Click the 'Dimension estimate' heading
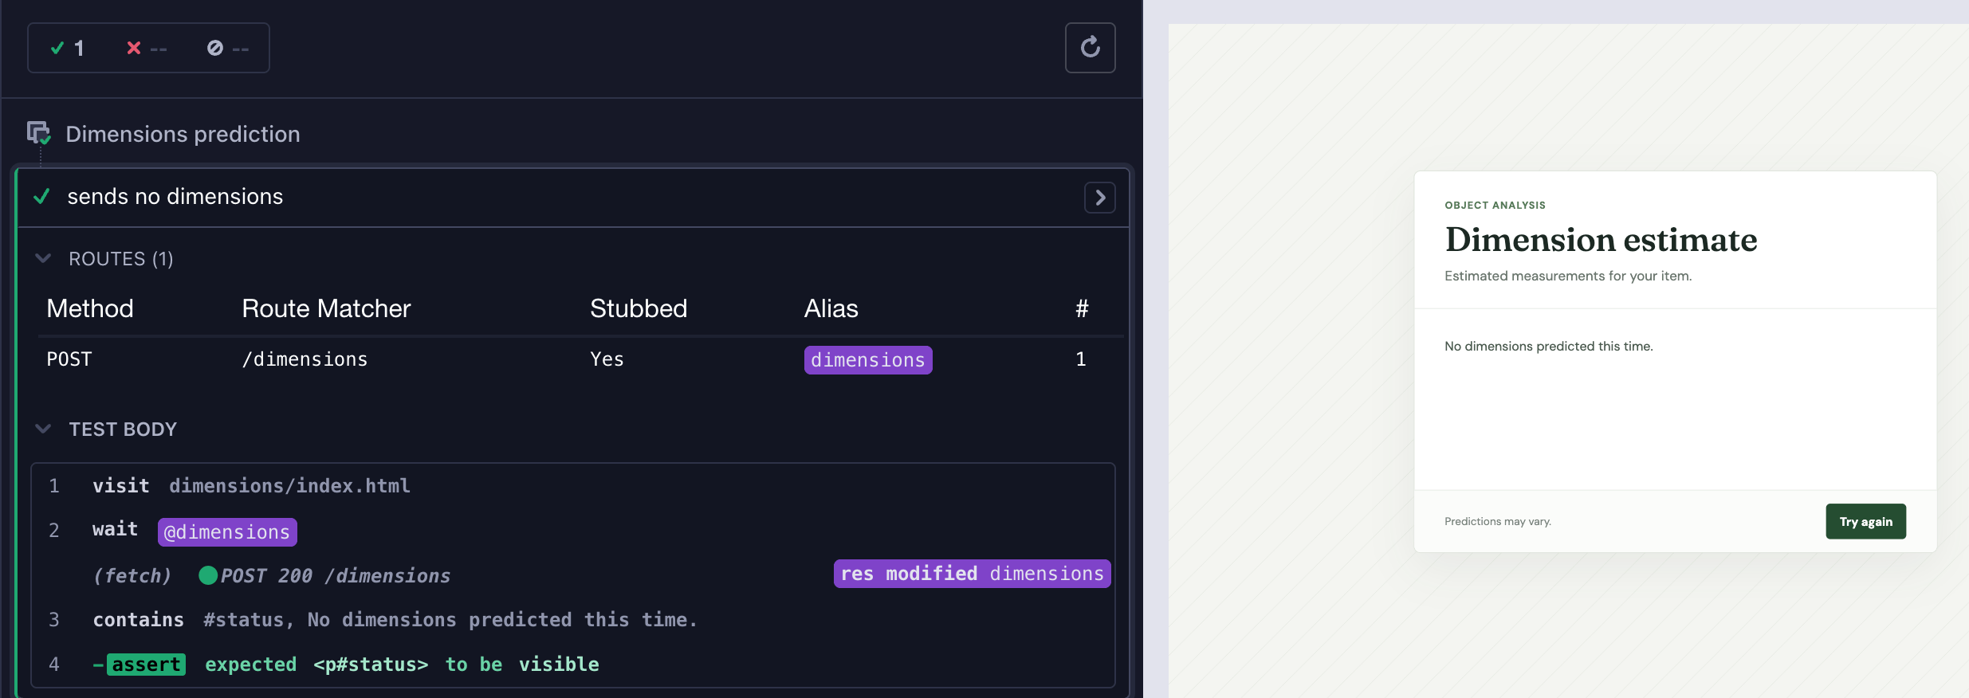Image resolution: width=1969 pixels, height=698 pixels. click(x=1601, y=240)
